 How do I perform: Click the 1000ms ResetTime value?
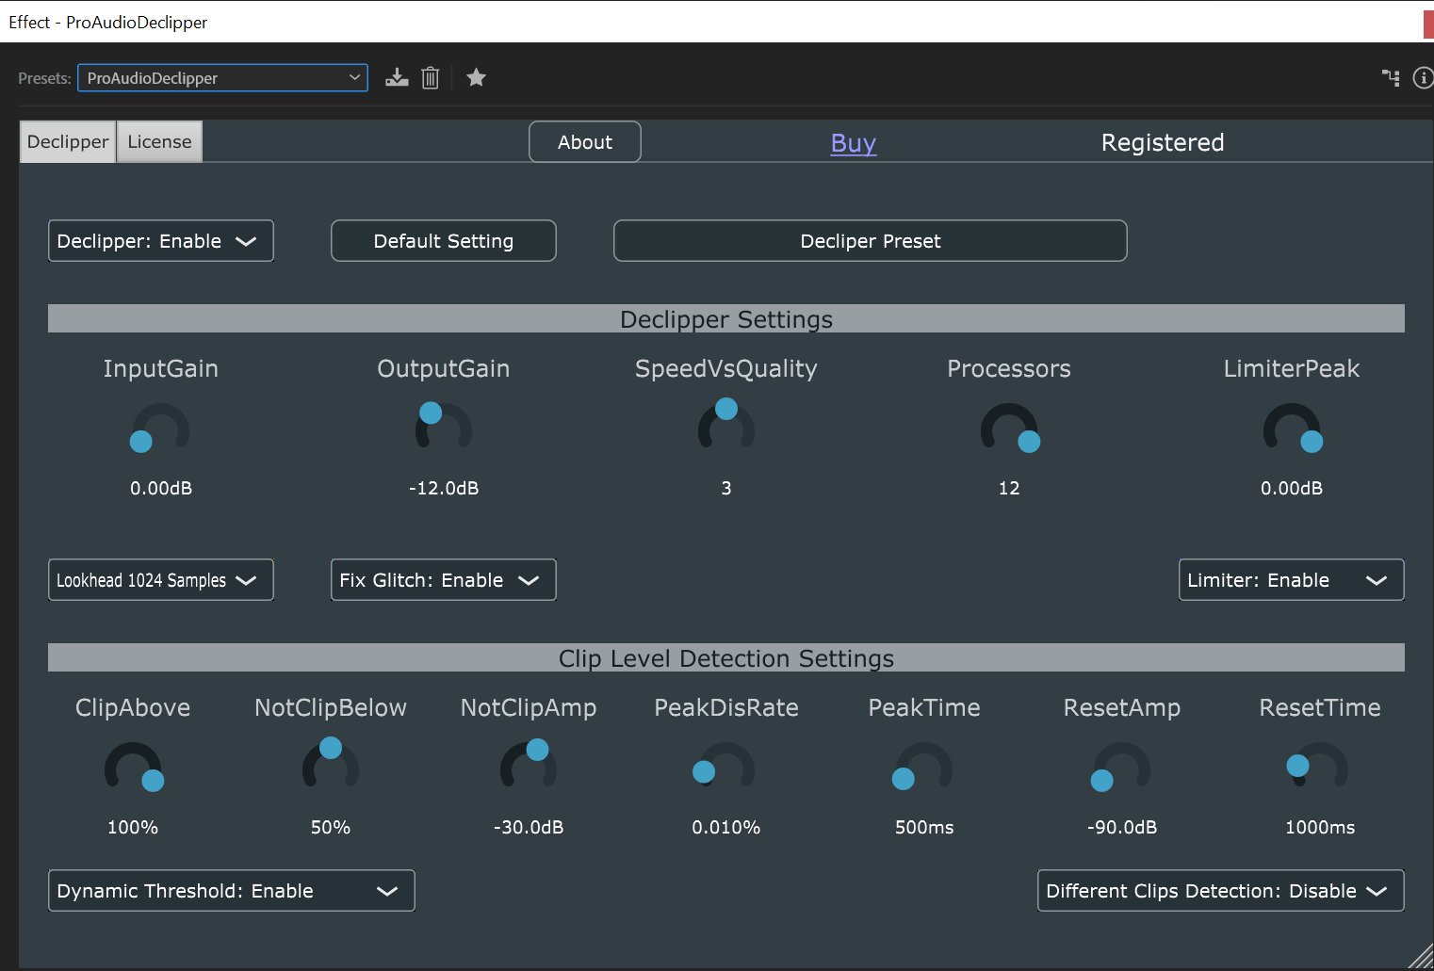[x=1320, y=827]
